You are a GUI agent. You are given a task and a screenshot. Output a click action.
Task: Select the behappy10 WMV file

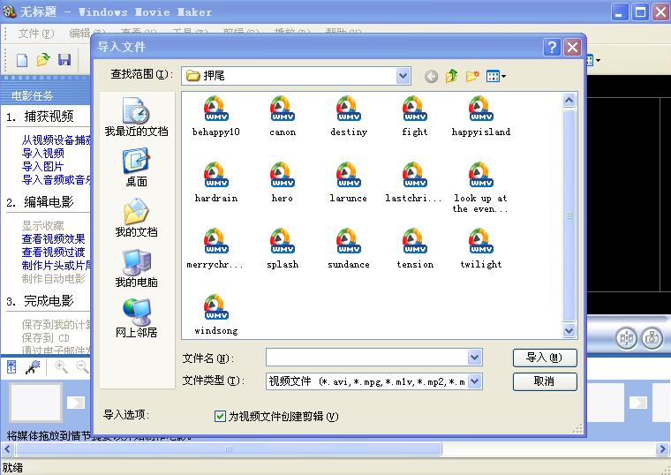[x=216, y=116]
